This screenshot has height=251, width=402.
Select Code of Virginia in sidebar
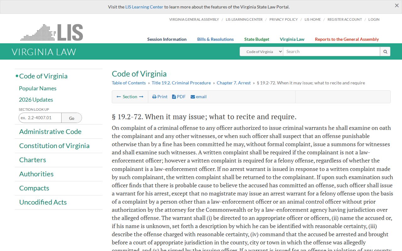point(43,76)
